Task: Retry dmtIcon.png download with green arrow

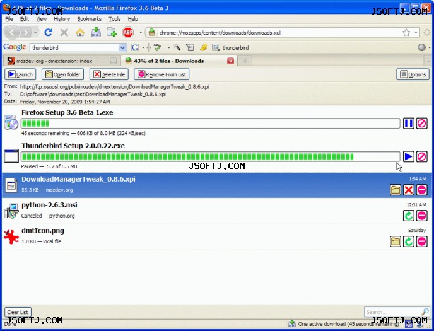Action: pos(409,241)
